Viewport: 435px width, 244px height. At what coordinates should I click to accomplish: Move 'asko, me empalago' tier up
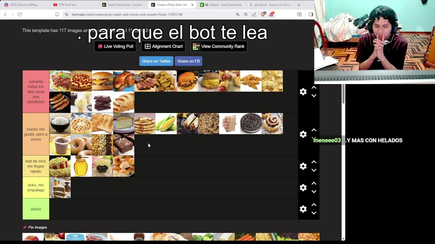click(x=314, y=183)
